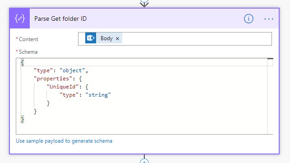This screenshot has height=163, width=290.
Task: Remove the Body token with its X
Action: [x=117, y=38]
